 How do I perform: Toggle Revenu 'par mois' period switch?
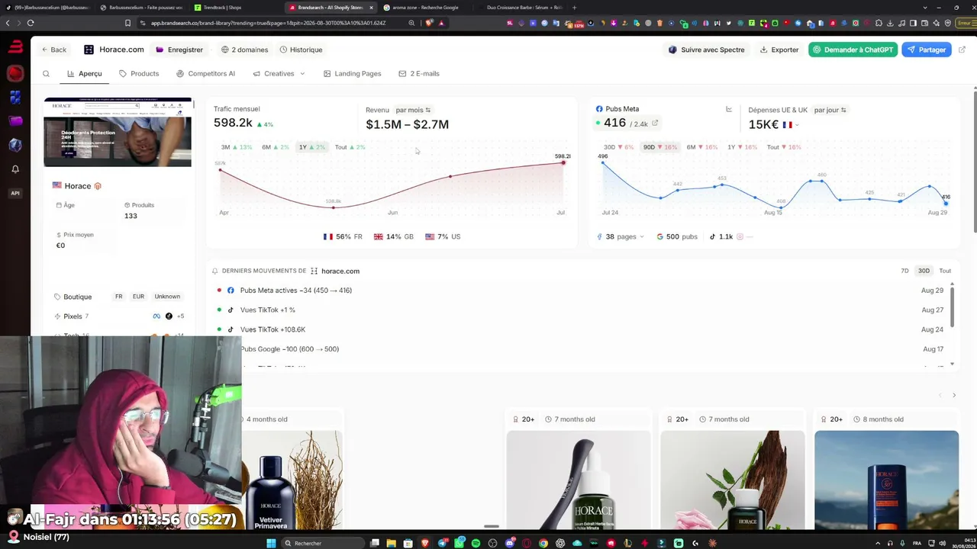(x=413, y=110)
